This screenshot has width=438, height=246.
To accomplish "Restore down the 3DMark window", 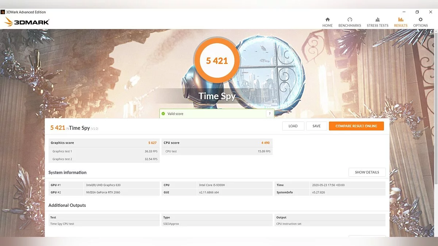I will point(417,12).
